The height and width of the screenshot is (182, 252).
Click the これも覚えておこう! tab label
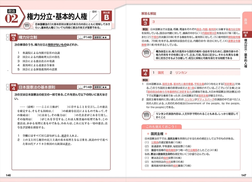tap(161, 127)
